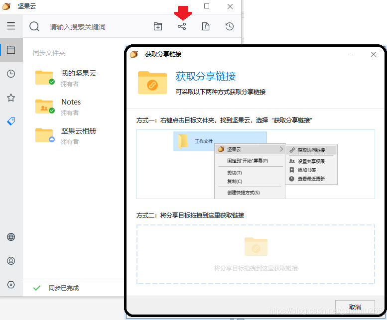The image size is (387, 320).
Task: Click 坚果云 context menu entry
Action: coord(250,149)
